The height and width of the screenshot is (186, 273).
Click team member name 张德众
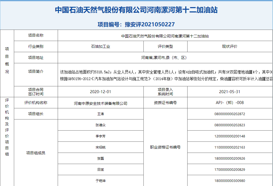(x=100, y=125)
